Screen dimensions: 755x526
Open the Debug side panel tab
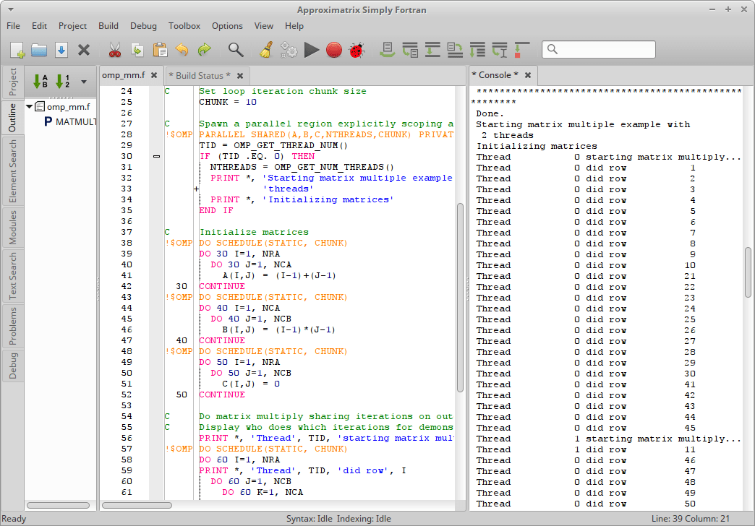point(12,366)
